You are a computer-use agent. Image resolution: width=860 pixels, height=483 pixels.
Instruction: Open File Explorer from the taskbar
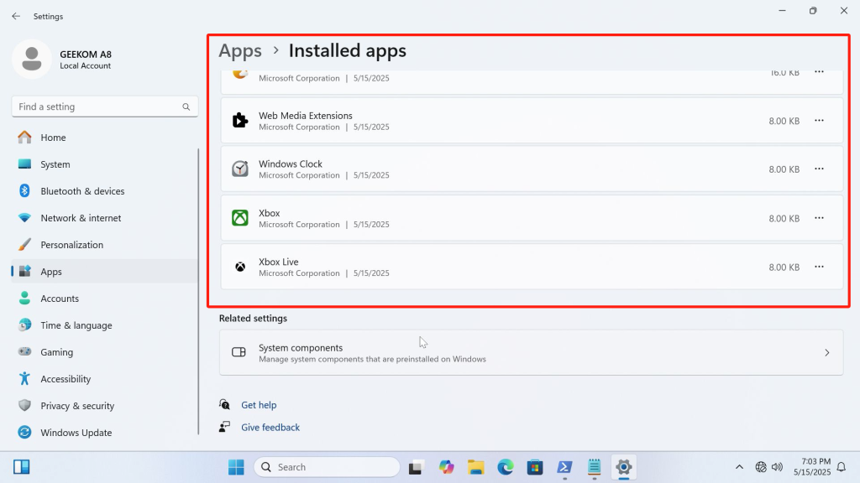[x=476, y=467]
